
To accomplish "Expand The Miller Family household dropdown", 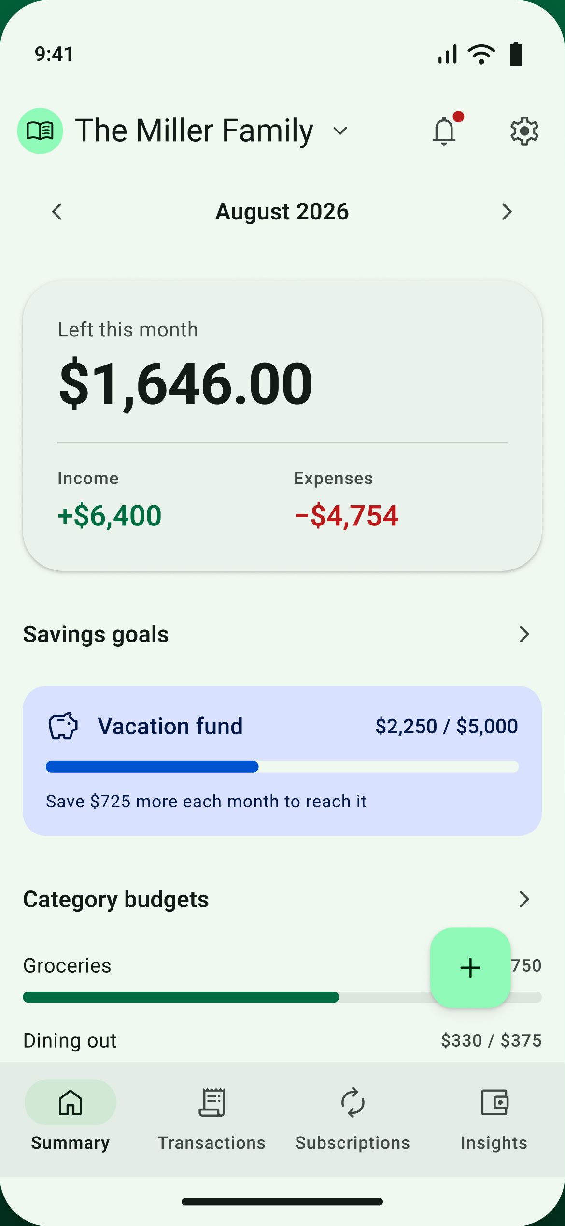I will (x=340, y=131).
